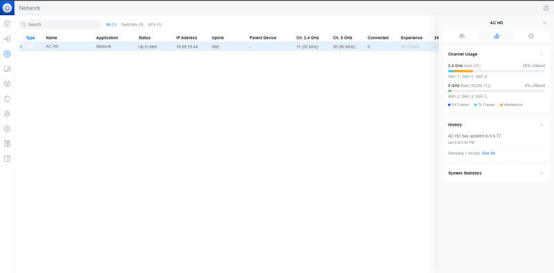Image resolution: width=554 pixels, height=273 pixels.
Task: Click into the device Search field
Action: click(x=60, y=25)
